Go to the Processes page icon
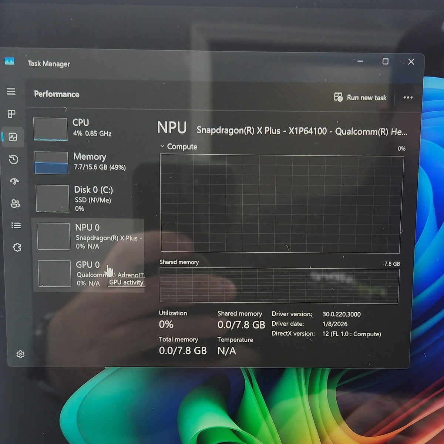The width and height of the screenshot is (444, 444). 12,114
